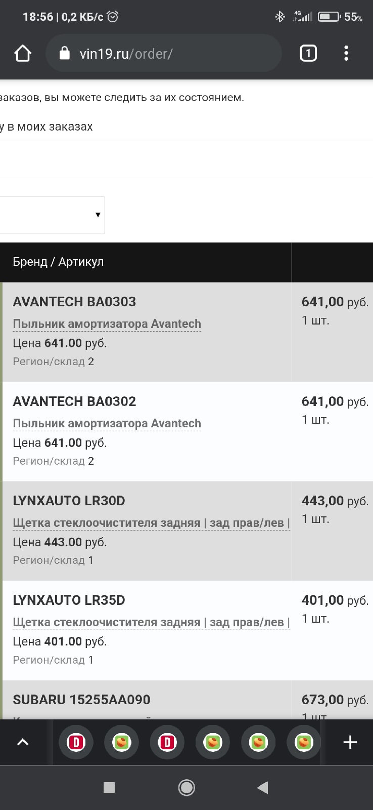Open Пыльник амортизатора link under AVANTECH BA0302
373x810 pixels.
[x=107, y=423]
